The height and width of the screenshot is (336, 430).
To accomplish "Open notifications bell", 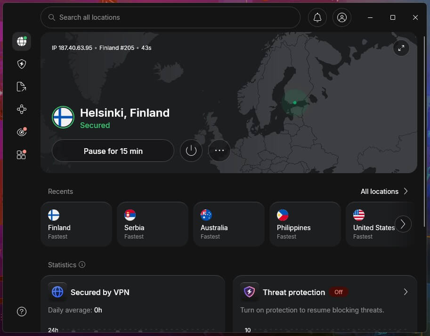I will point(317,17).
